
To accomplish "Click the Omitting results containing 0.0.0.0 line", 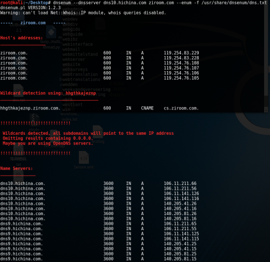I will (x=48, y=139).
